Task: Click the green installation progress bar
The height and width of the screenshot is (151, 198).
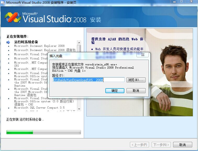Action: (43, 132)
